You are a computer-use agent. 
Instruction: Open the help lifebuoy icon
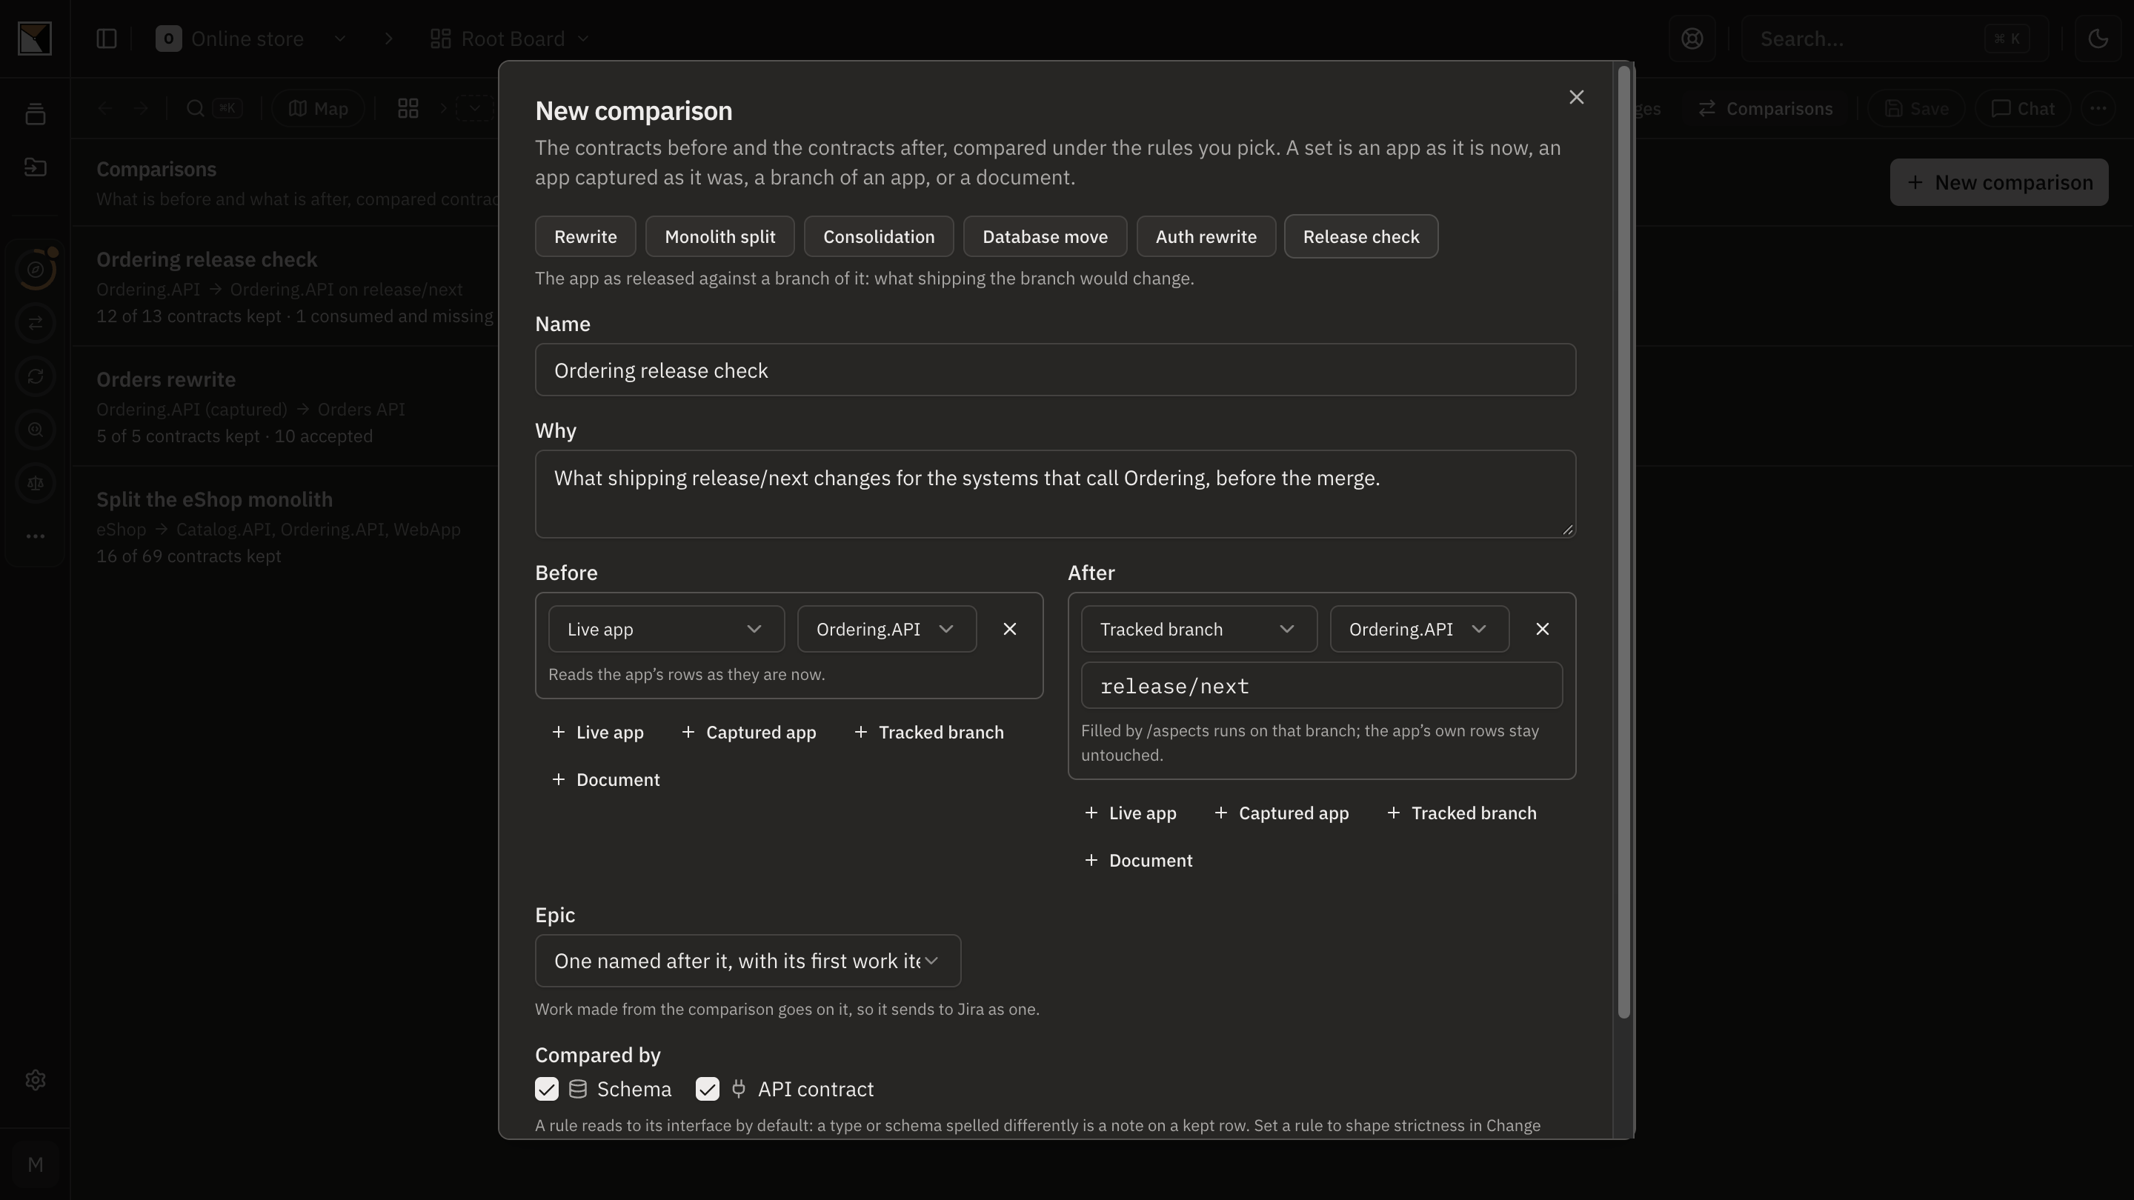coord(1692,39)
